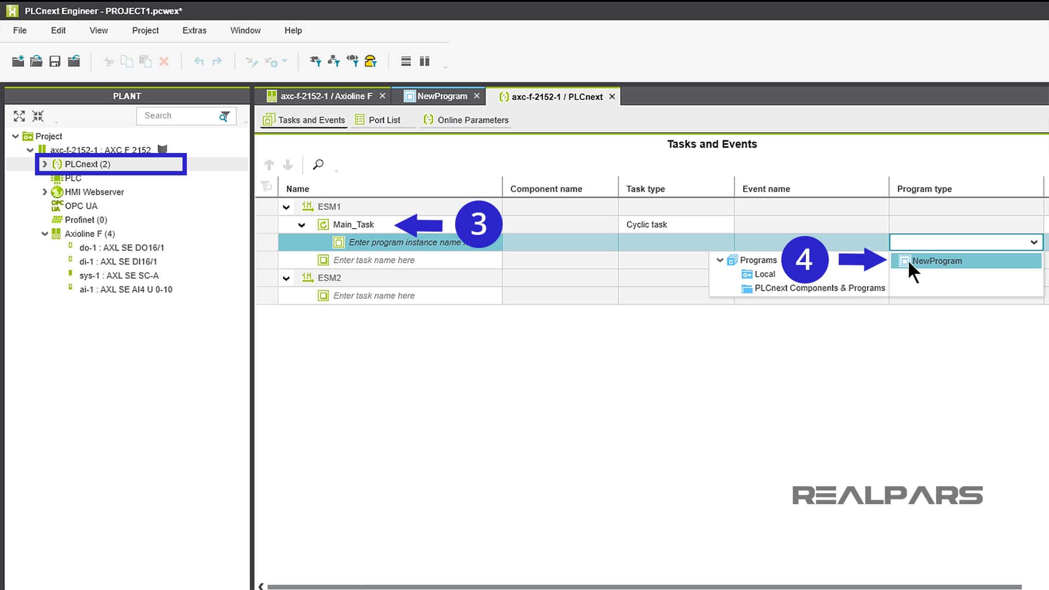Collapse the ESM2 row

(x=286, y=278)
